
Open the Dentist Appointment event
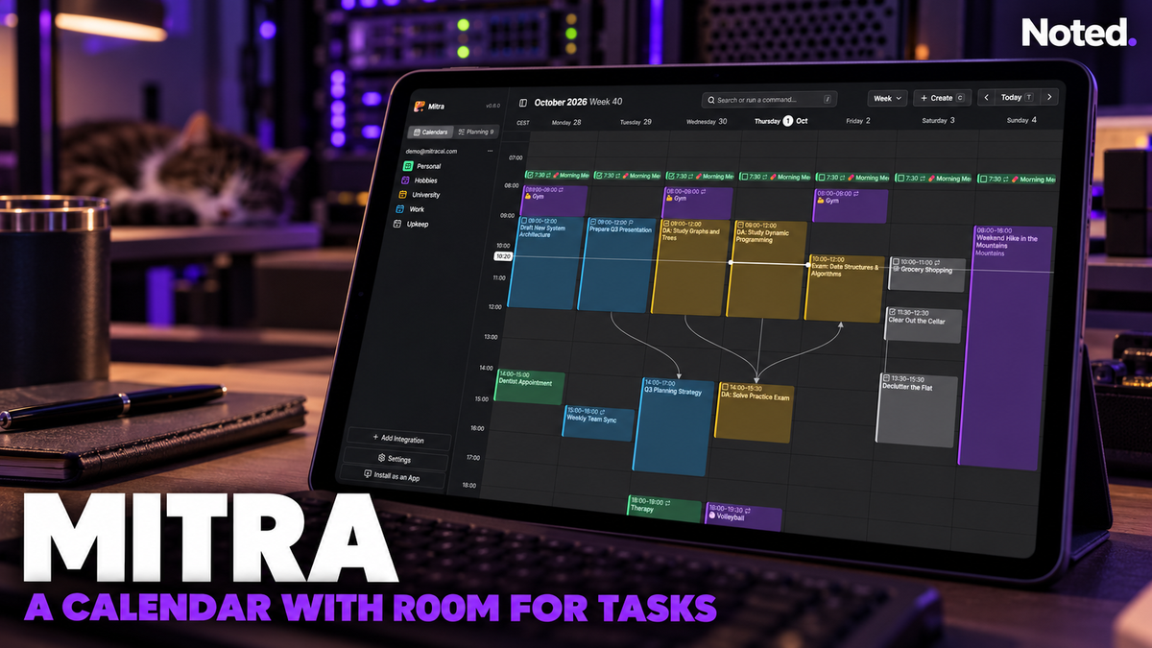(x=529, y=385)
